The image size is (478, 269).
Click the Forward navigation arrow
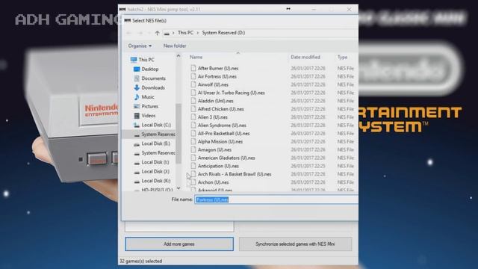click(x=140, y=33)
